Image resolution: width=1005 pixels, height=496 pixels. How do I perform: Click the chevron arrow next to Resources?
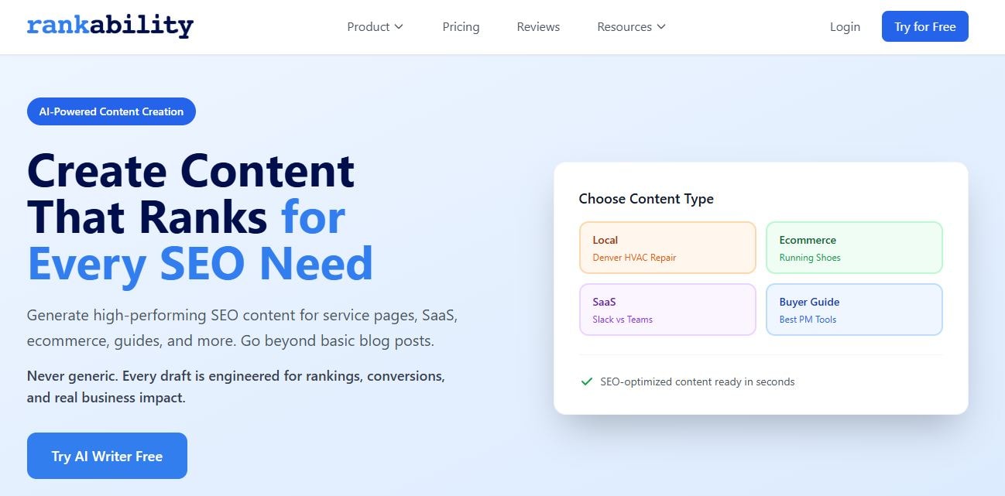pos(662,26)
